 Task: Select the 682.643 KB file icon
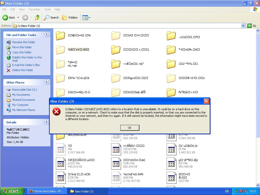[x=116, y=164]
